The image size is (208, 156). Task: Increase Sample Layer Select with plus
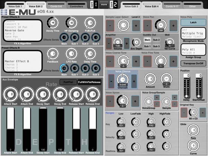[x=136, y=25]
